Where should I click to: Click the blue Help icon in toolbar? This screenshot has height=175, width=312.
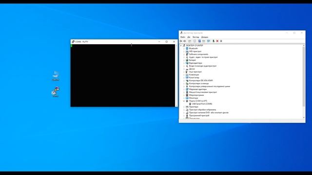pyautogui.click(x=199, y=41)
